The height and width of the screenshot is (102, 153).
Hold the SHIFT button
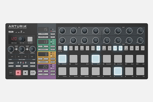11,73
